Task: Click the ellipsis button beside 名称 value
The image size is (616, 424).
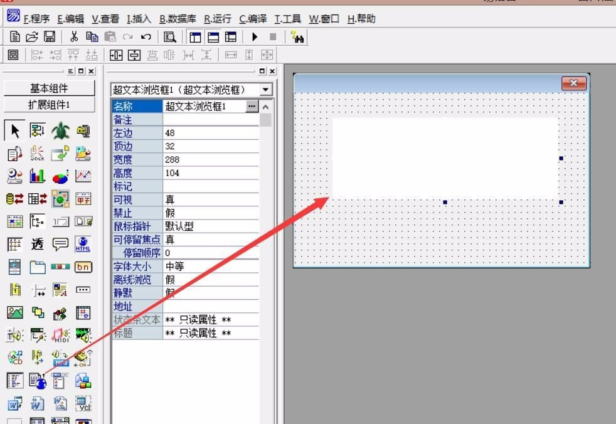Action: point(252,106)
